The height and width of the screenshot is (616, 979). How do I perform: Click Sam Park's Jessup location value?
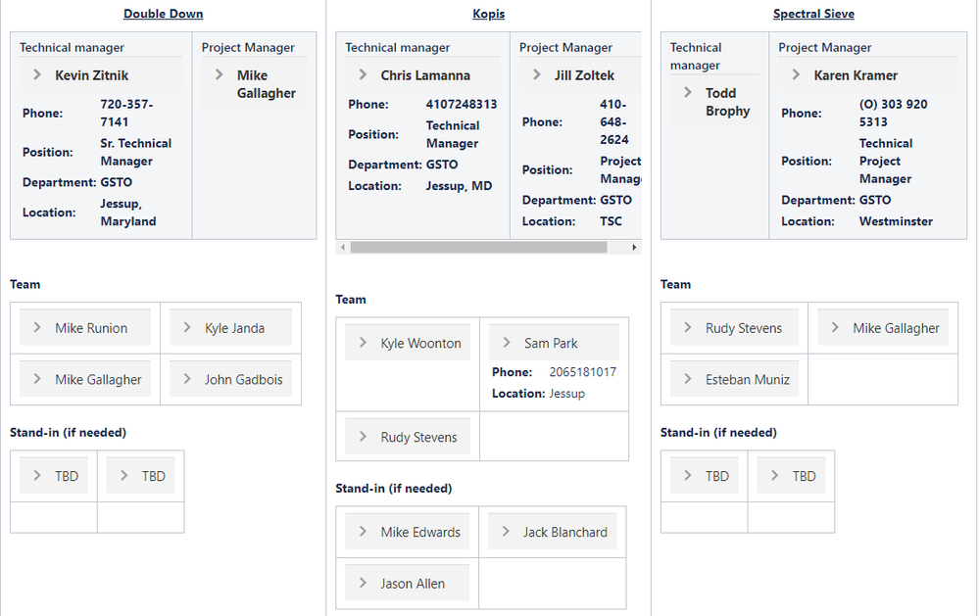[567, 393]
